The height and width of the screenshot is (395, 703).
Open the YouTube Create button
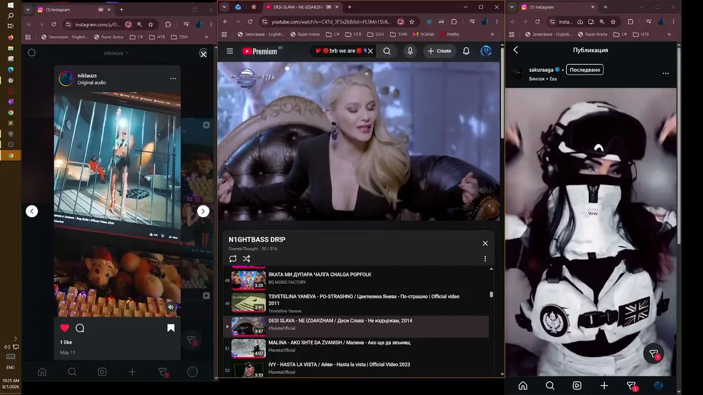click(x=439, y=51)
